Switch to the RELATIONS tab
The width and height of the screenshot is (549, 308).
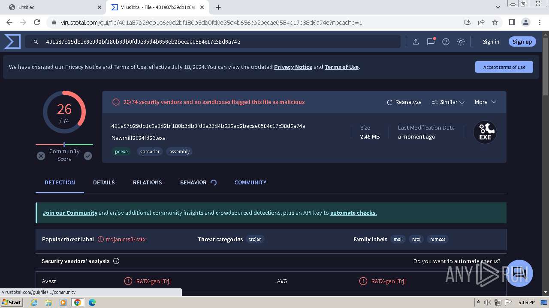point(147,182)
